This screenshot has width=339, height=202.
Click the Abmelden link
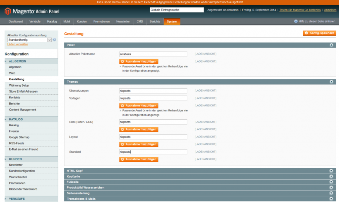pyautogui.click(x=330, y=10)
